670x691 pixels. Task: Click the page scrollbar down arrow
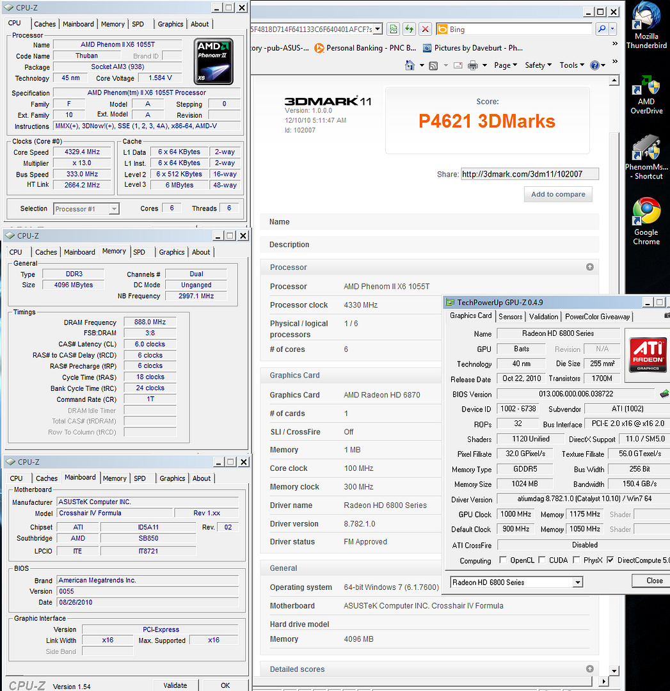[614, 671]
